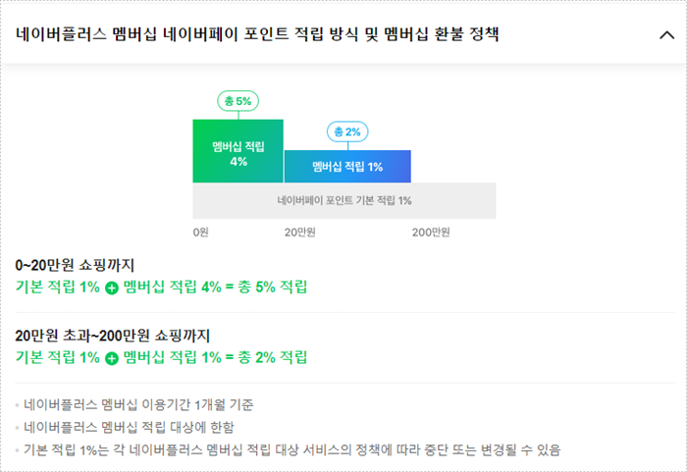Click the 총 2% 적립 text
This screenshot has width=687, height=472.
point(273,357)
